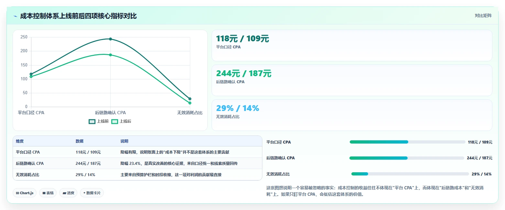This screenshot has width=505, height=210.
Task: Click the 上线后 point at 187
Action: (x=110, y=55)
